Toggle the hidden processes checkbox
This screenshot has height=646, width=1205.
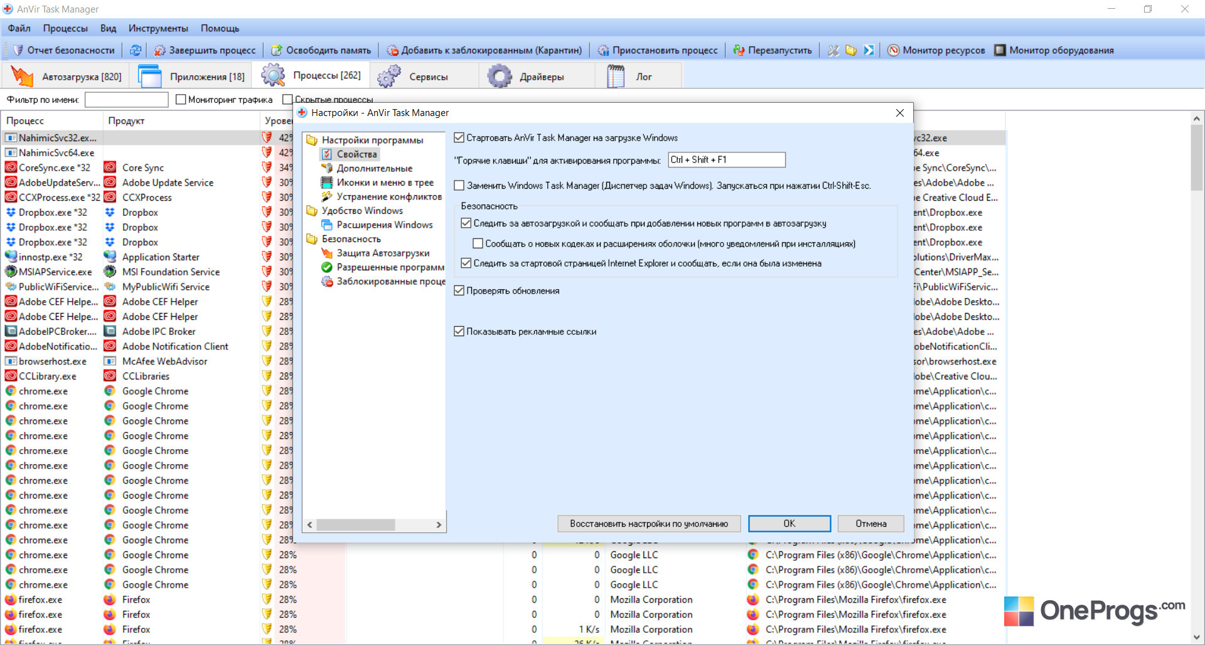(287, 100)
